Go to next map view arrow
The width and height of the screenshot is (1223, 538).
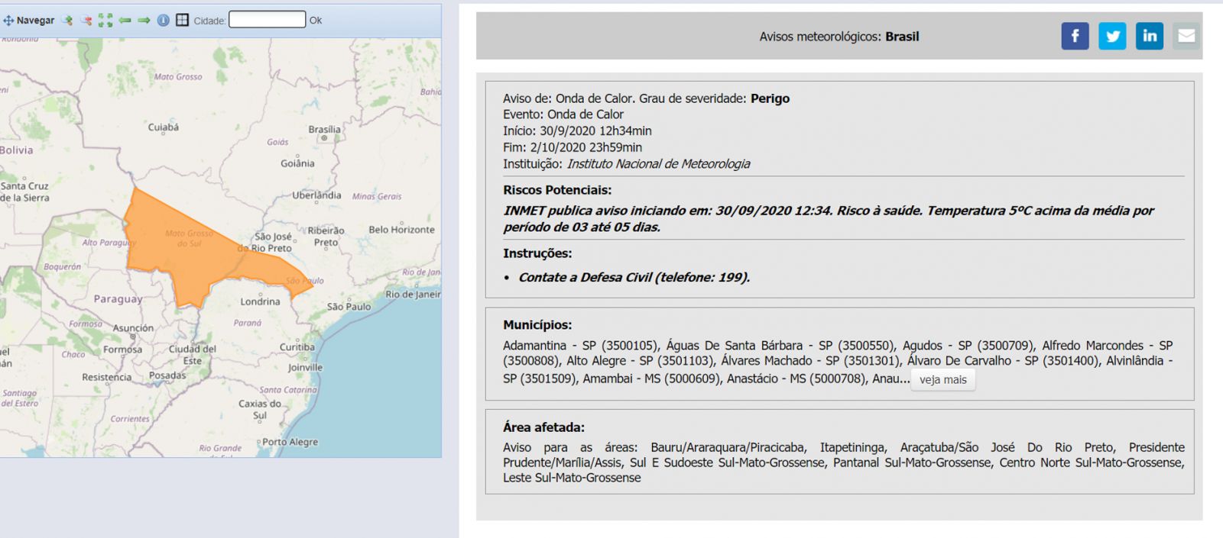coord(144,21)
